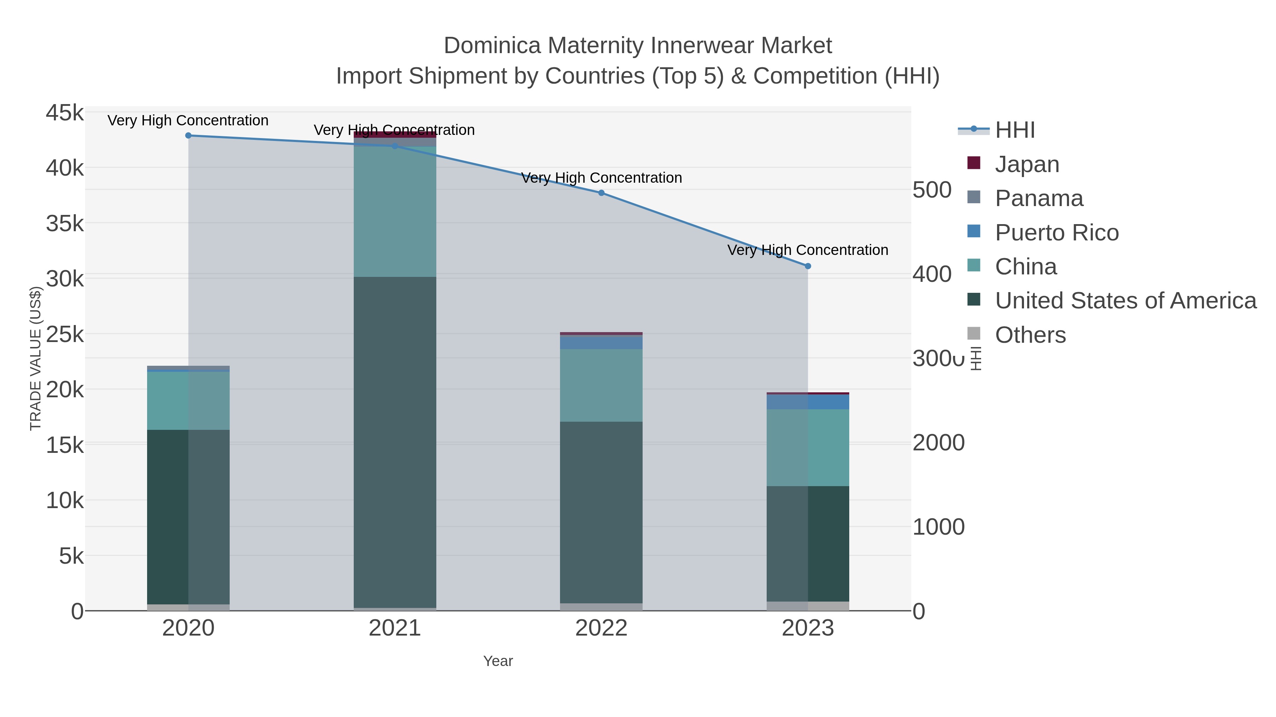This screenshot has width=1276, height=717.
Task: Click the 2020 x-axis year label
Action: pyautogui.click(x=188, y=628)
